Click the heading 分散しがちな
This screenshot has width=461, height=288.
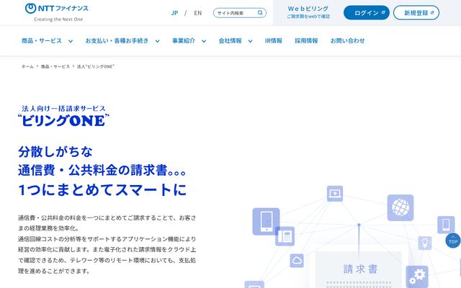55,152
